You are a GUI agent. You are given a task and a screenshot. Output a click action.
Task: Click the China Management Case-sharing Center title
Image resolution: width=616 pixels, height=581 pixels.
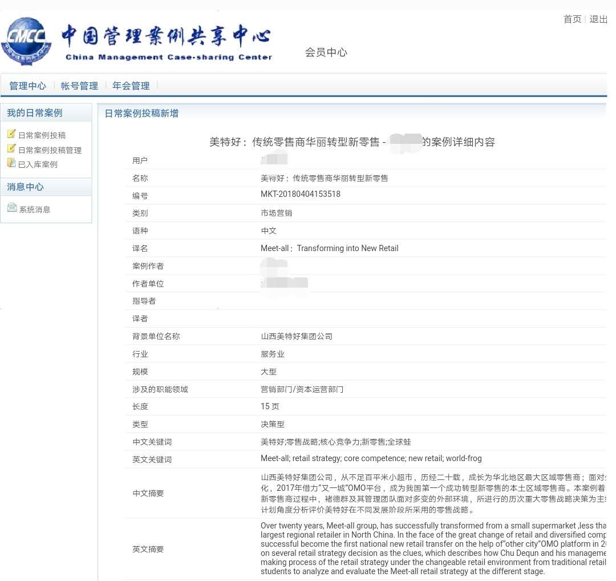click(x=169, y=58)
